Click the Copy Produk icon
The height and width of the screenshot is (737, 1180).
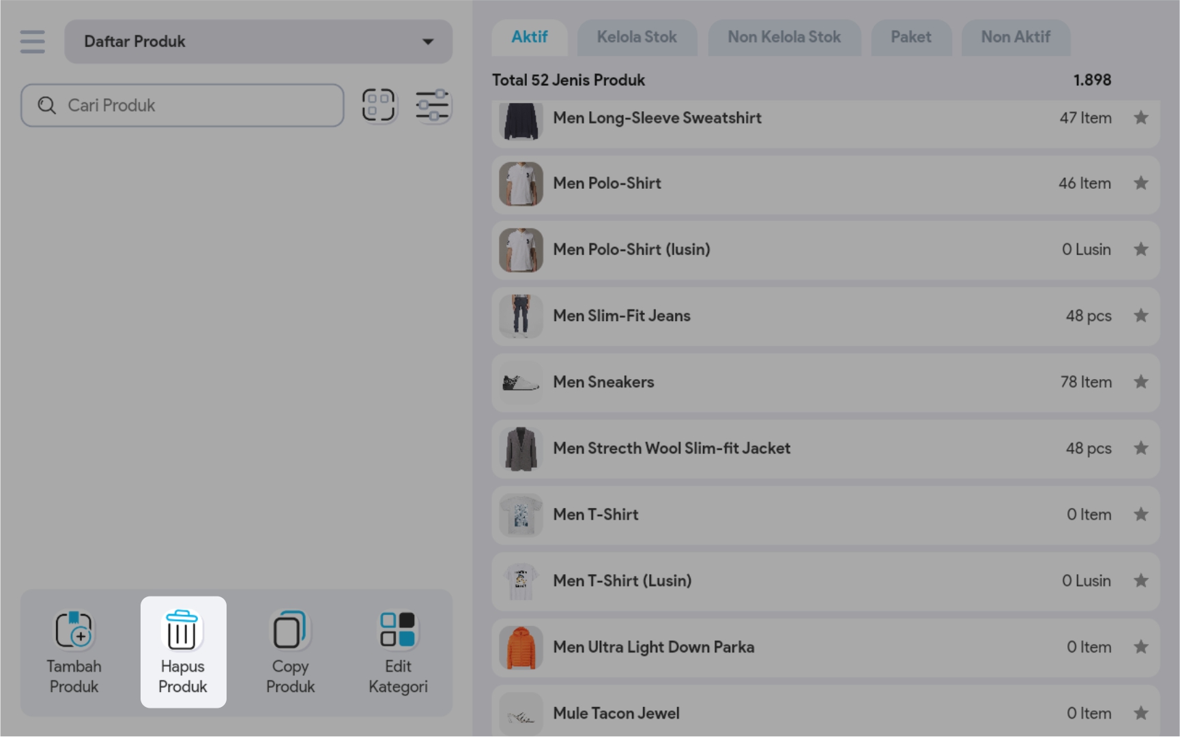290,630
